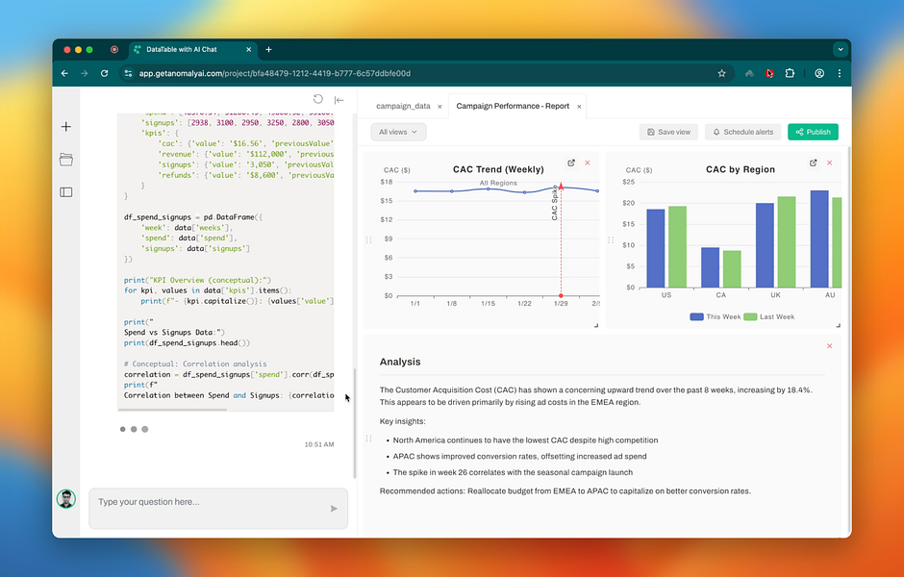
Task: Open CAC Trend chart in expanded view
Action: [570, 163]
